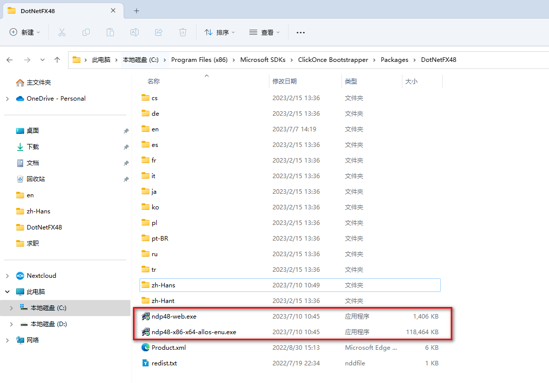Add a new tab with plus button
The height and width of the screenshot is (383, 549).
[x=136, y=11]
